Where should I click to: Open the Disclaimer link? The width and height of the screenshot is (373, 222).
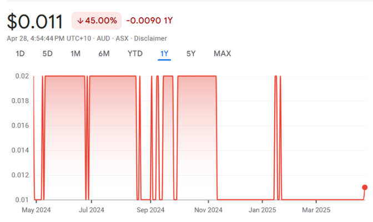tap(150, 38)
